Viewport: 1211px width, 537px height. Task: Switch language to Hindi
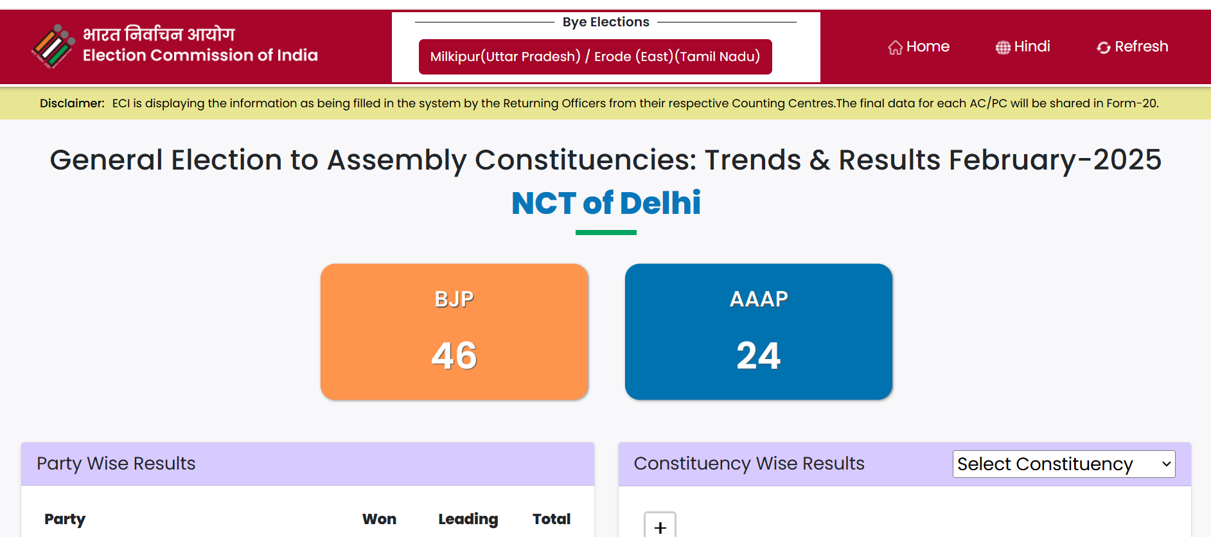point(1023,47)
